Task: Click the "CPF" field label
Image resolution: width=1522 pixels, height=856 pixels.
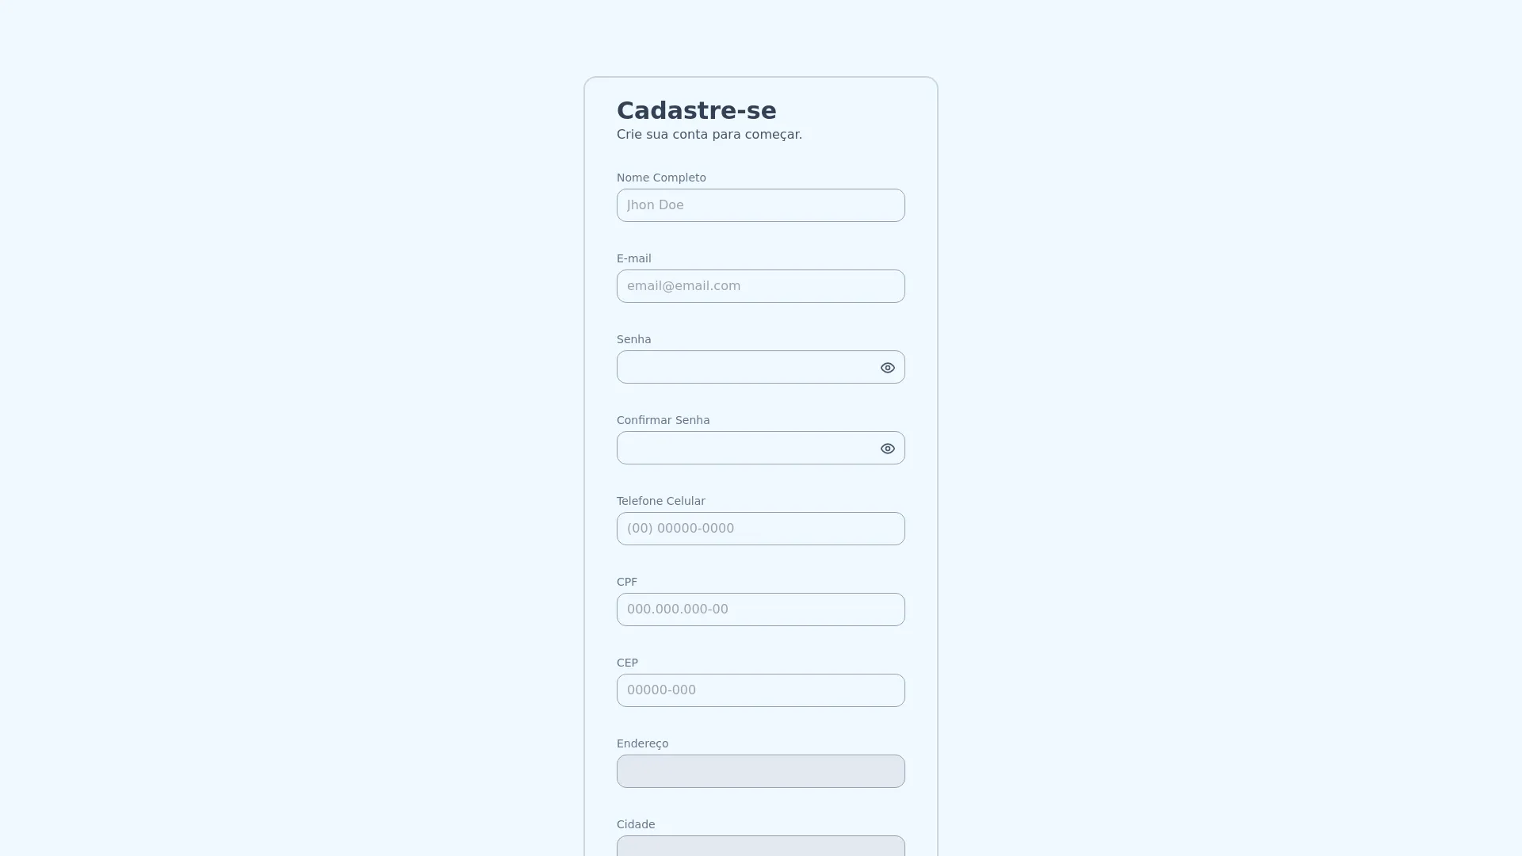Action: (x=626, y=582)
